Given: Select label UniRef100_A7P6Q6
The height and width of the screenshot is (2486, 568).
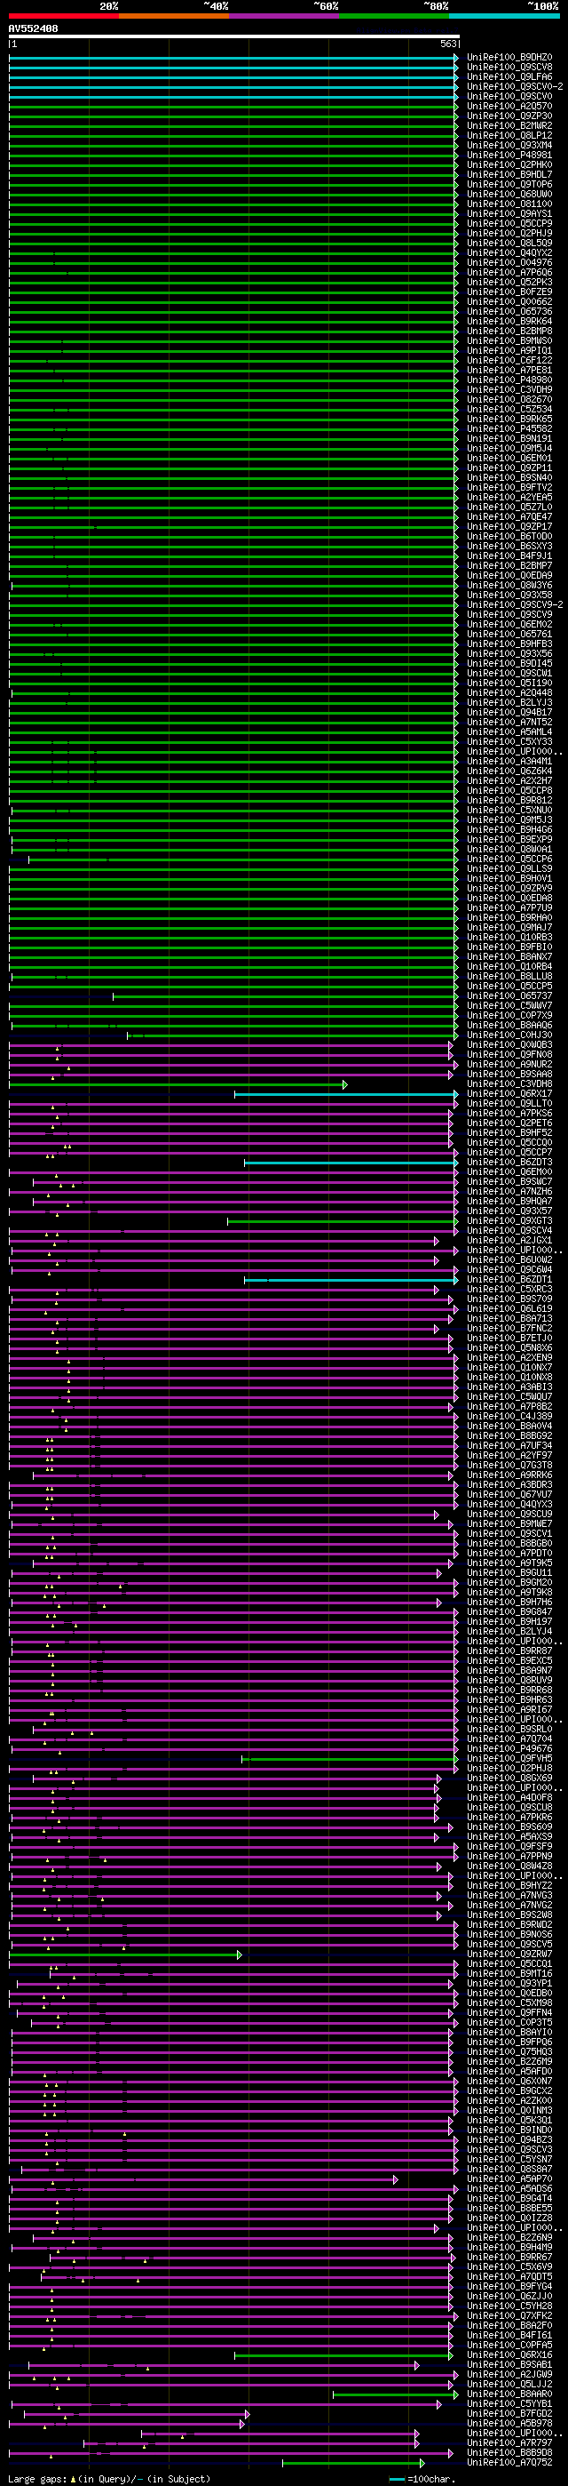Looking at the screenshot, I should (510, 272).
